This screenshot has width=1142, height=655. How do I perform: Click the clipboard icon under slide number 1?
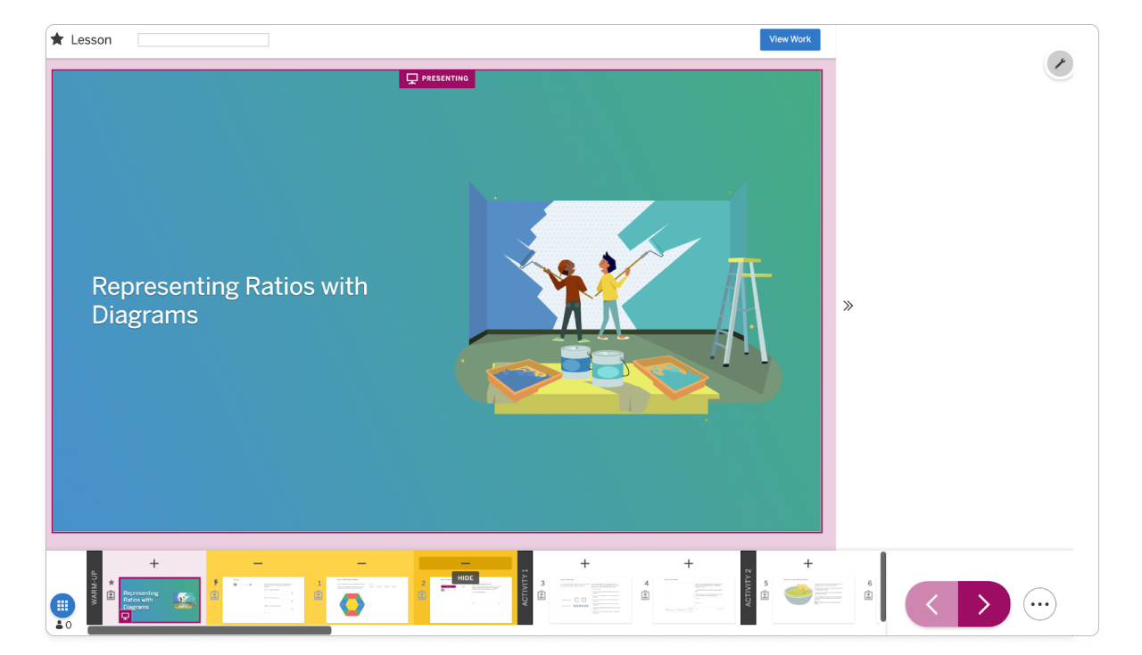click(319, 595)
